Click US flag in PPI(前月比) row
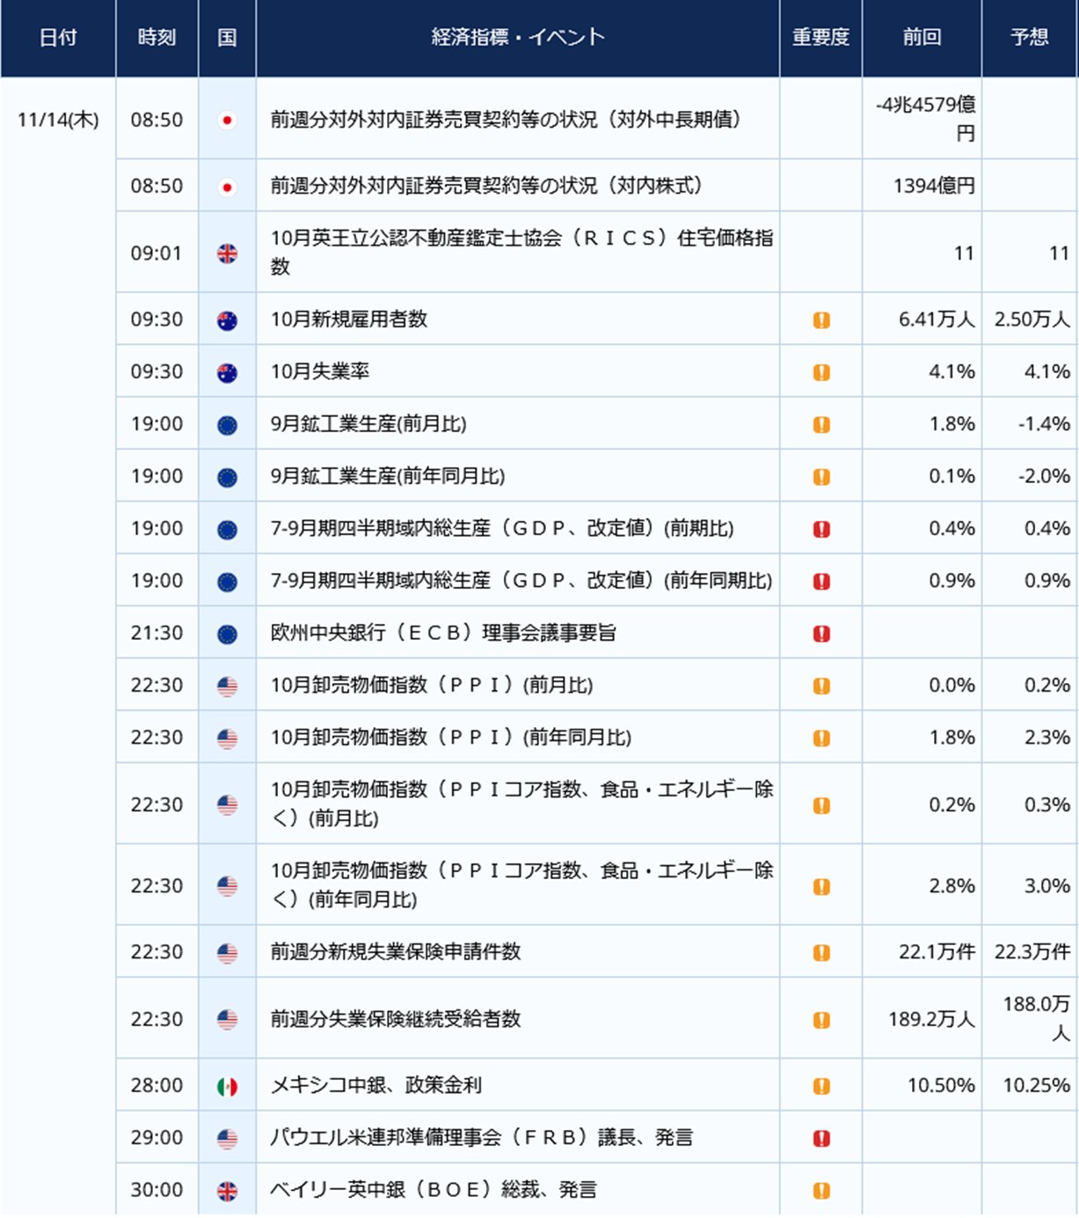 coord(227,686)
